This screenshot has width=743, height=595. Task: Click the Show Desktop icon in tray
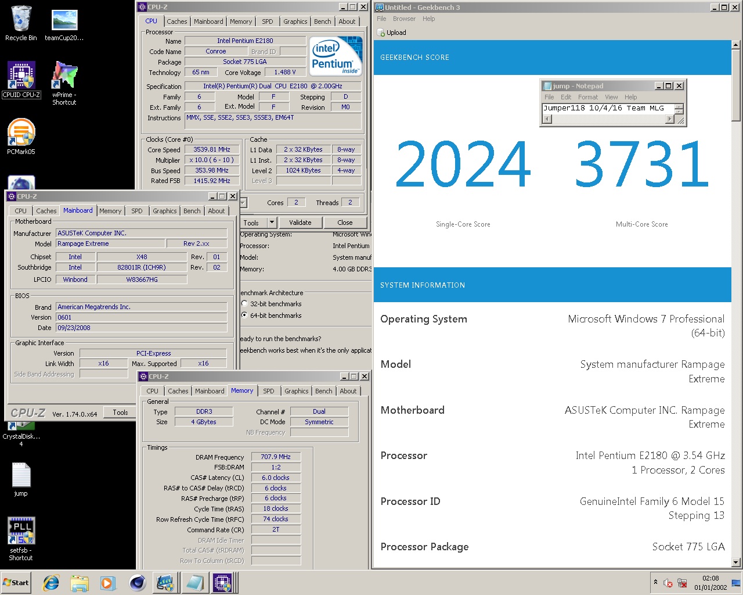tap(737, 582)
